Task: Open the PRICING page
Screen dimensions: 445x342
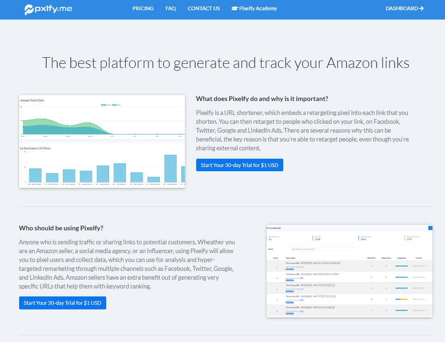Action: [x=143, y=8]
